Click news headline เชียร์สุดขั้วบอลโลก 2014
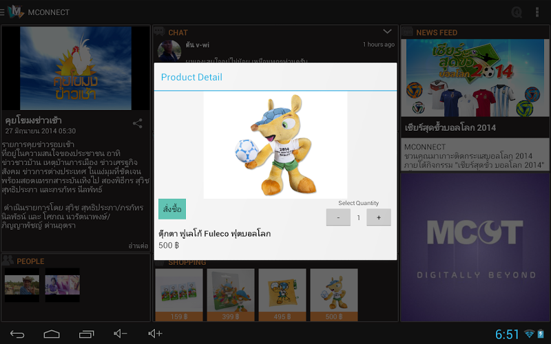This screenshot has height=344, width=551. [450, 127]
